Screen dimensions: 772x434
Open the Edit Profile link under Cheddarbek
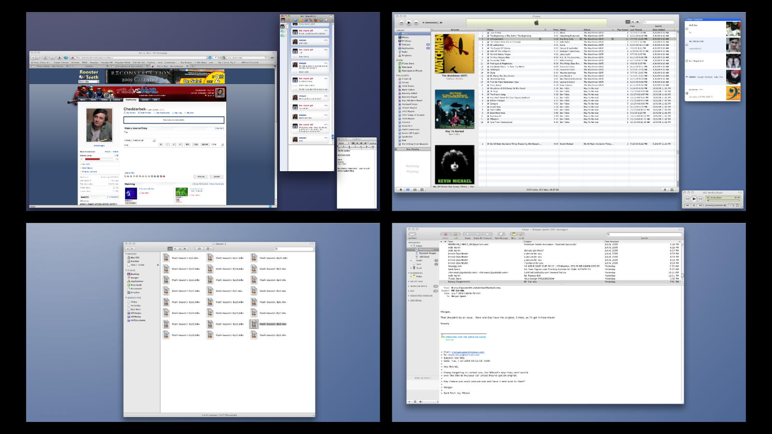146,113
